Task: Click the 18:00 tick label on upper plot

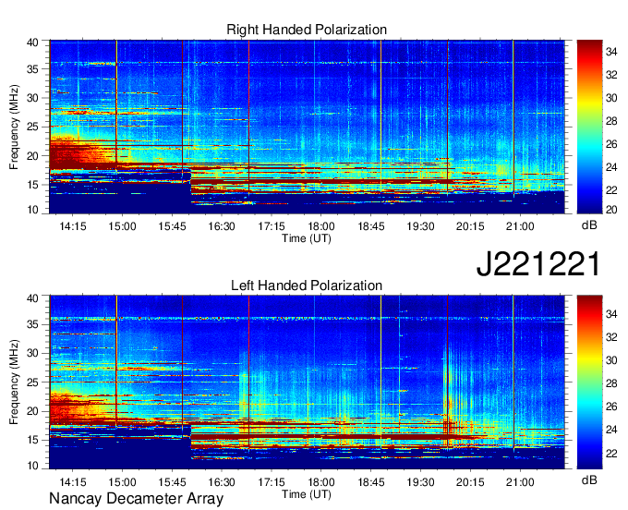Action: (321, 226)
